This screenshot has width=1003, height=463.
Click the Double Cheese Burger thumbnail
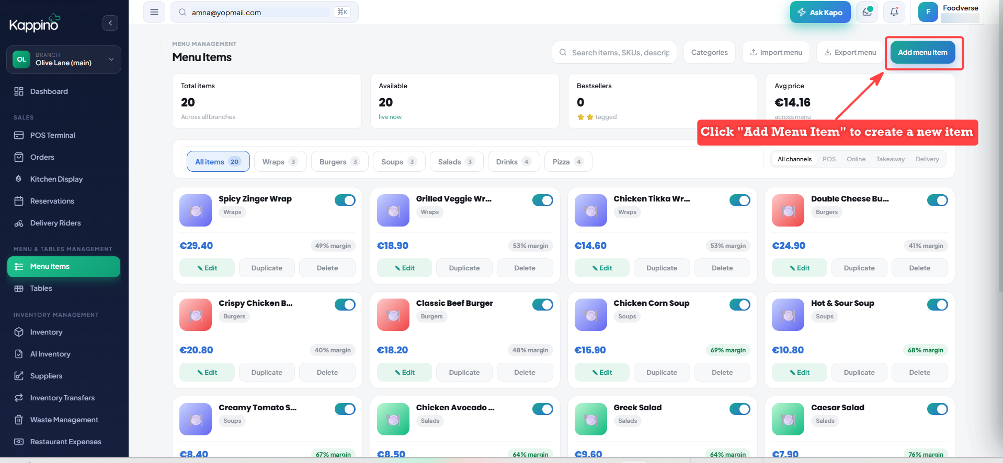tap(788, 210)
